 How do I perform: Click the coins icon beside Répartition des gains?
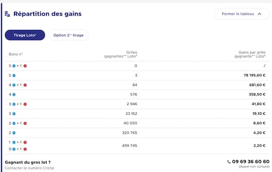click(x=7, y=14)
